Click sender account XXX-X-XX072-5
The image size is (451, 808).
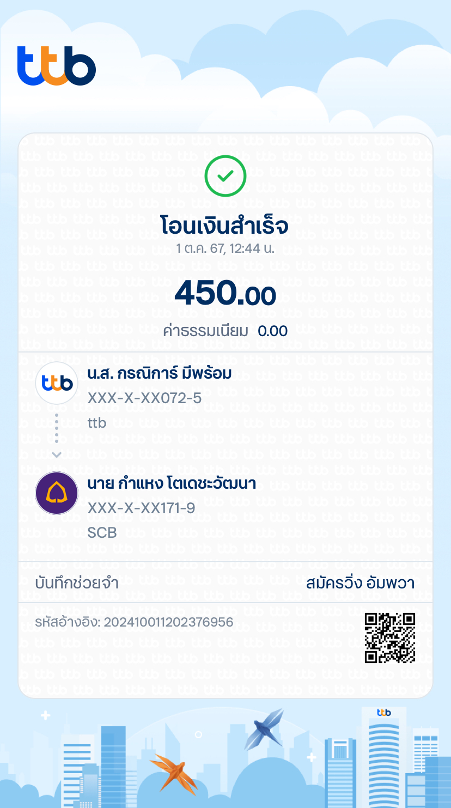[144, 398]
